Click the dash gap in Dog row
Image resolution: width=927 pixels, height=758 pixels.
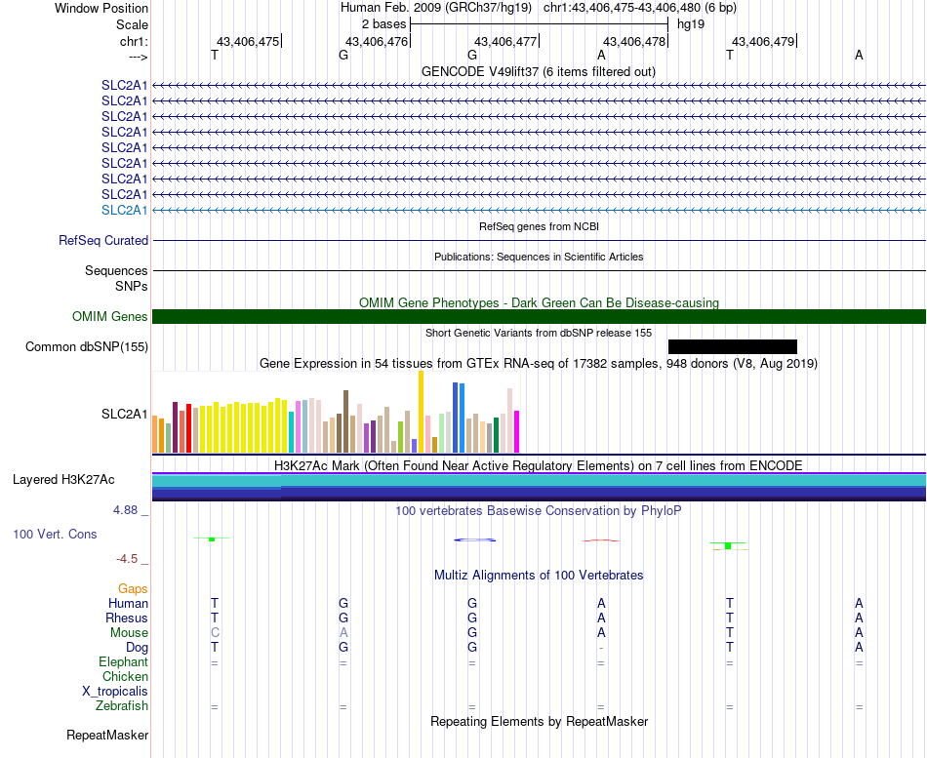tap(601, 648)
